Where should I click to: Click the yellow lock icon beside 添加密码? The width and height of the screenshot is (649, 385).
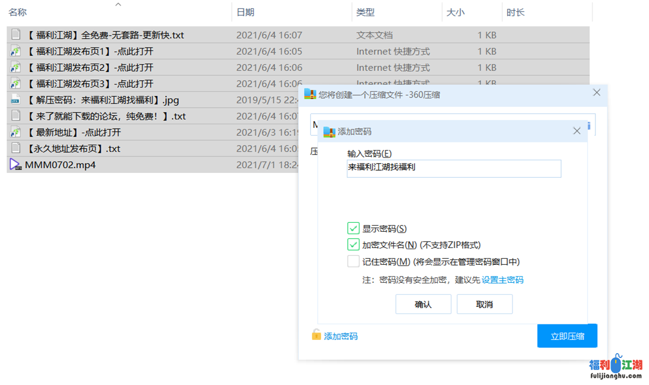click(315, 335)
